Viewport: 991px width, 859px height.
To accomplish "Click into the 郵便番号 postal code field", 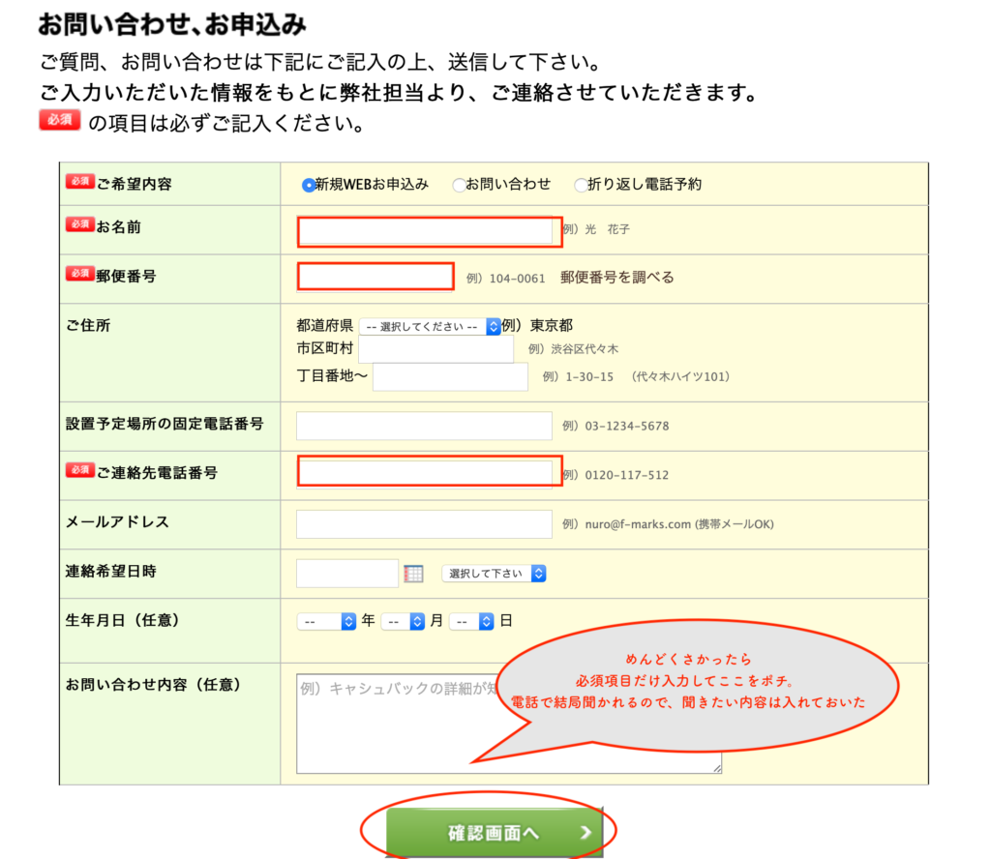I will coord(375,277).
